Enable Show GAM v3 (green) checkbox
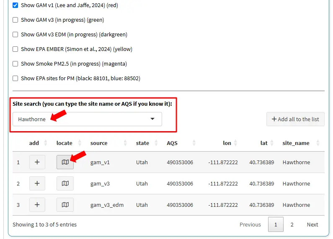Image resolution: width=333 pixels, height=239 pixels. point(15,20)
